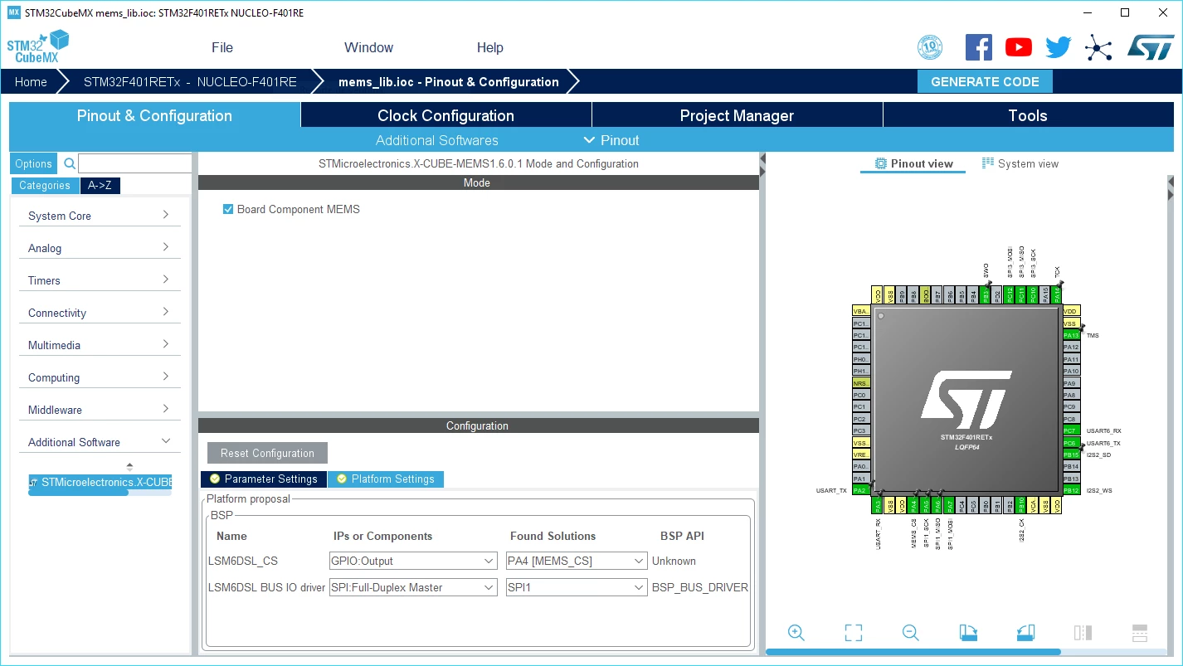Open GPIO:Output dropdown for LSM6DSL_CS

pos(414,561)
